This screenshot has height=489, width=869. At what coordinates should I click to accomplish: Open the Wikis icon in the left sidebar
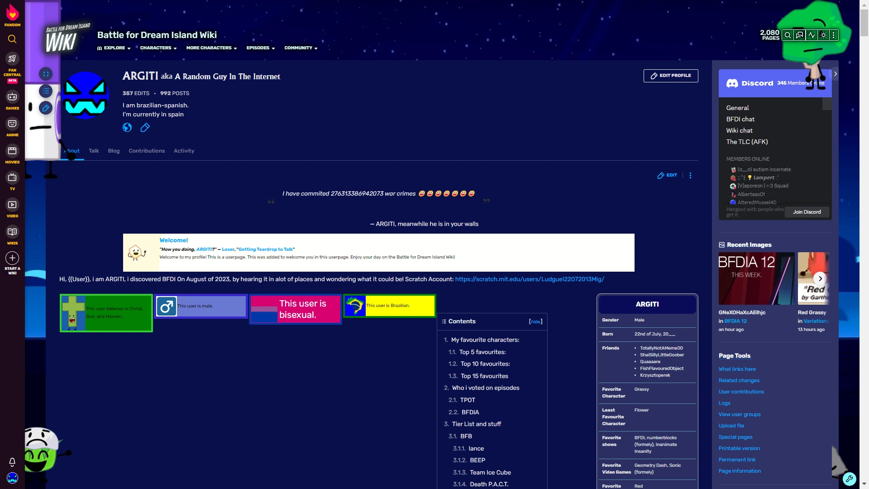[12, 232]
